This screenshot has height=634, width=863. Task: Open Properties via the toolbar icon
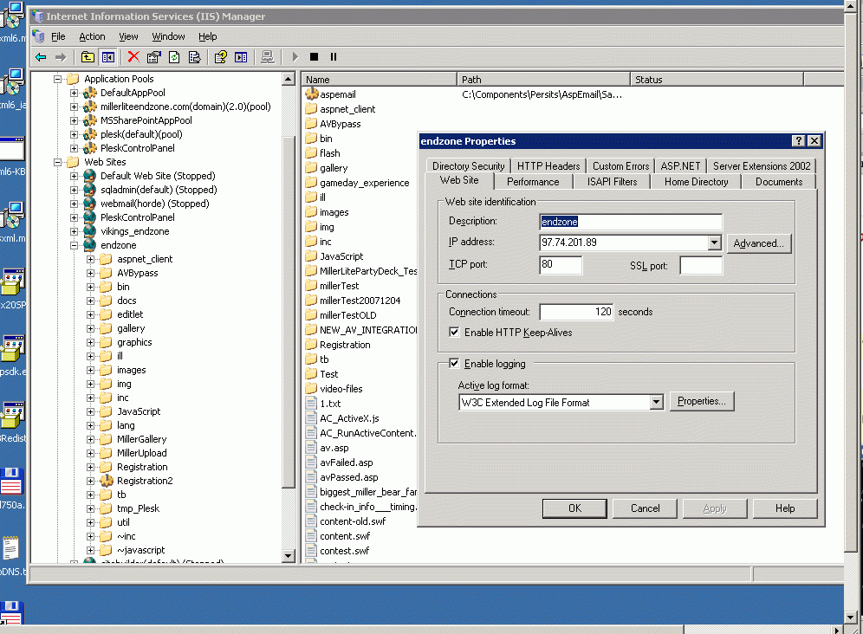tap(154, 57)
